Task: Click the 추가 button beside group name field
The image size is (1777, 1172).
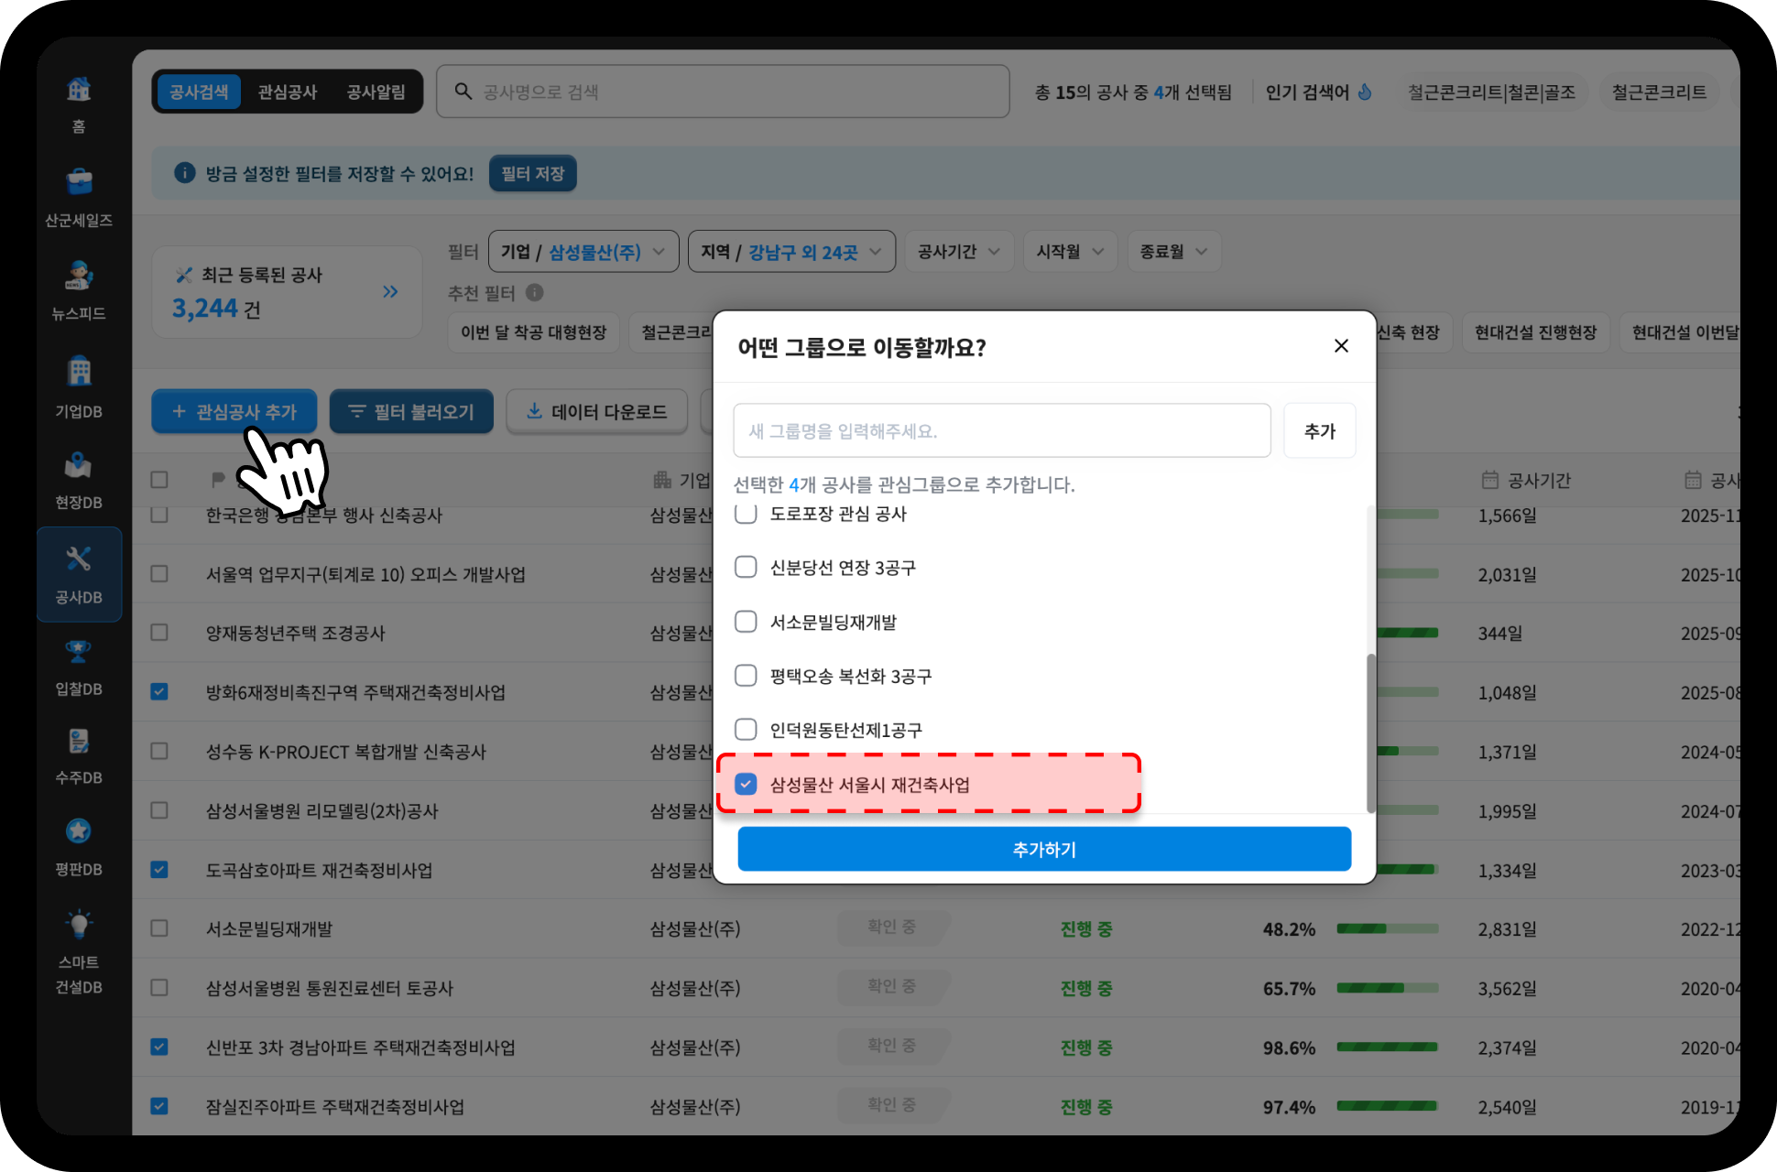Action: click(1319, 430)
